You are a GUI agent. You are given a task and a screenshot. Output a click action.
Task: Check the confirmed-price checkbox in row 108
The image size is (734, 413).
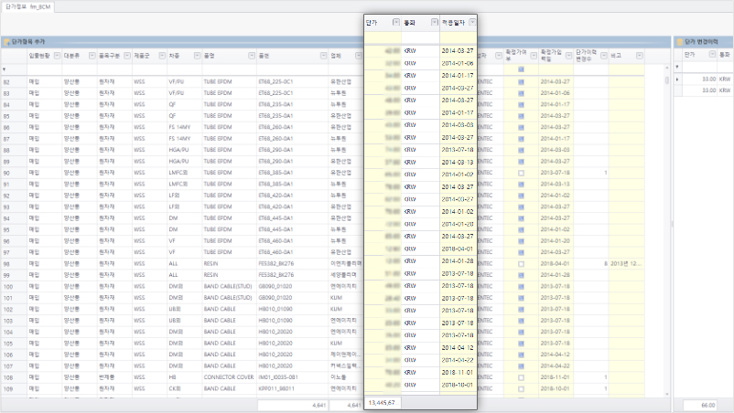[x=521, y=377]
